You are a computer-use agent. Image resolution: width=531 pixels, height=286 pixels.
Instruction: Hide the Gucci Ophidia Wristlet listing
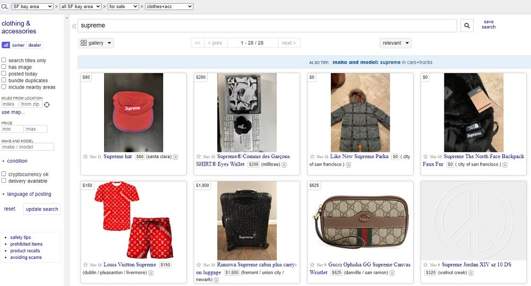tap(392, 273)
